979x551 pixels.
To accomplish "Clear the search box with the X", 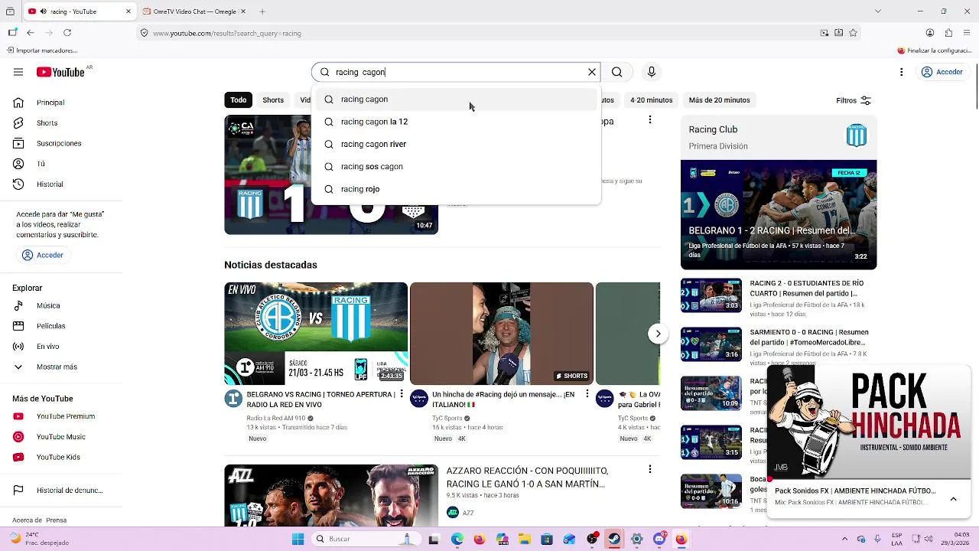I will (x=591, y=72).
